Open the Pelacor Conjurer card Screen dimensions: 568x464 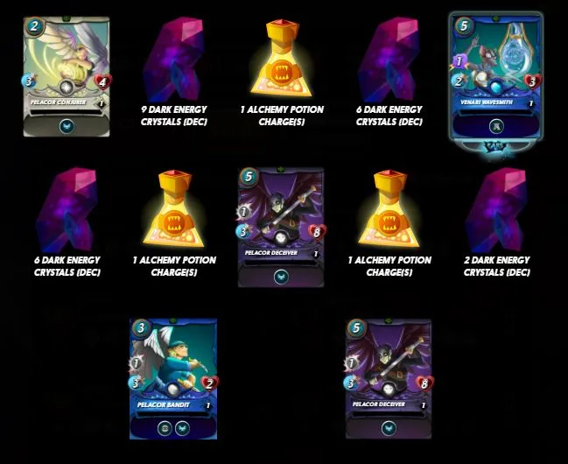67,77
